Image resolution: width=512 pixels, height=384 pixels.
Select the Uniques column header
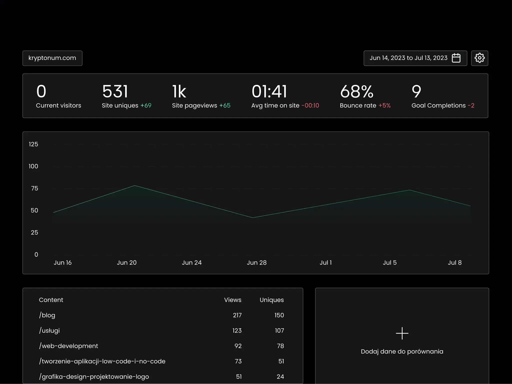pyautogui.click(x=271, y=300)
